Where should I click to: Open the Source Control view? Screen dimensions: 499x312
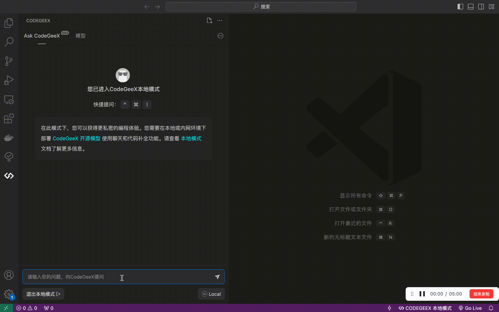(9, 61)
